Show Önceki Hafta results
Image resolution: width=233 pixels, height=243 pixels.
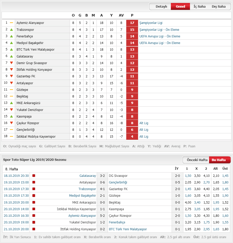(197, 160)
